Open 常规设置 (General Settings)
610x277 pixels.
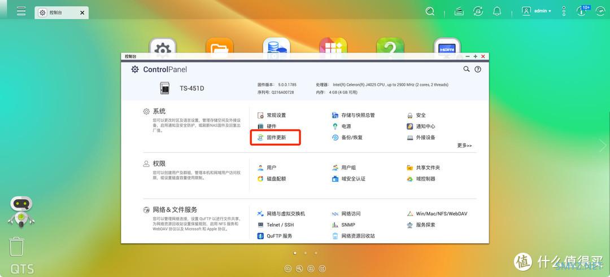point(272,116)
